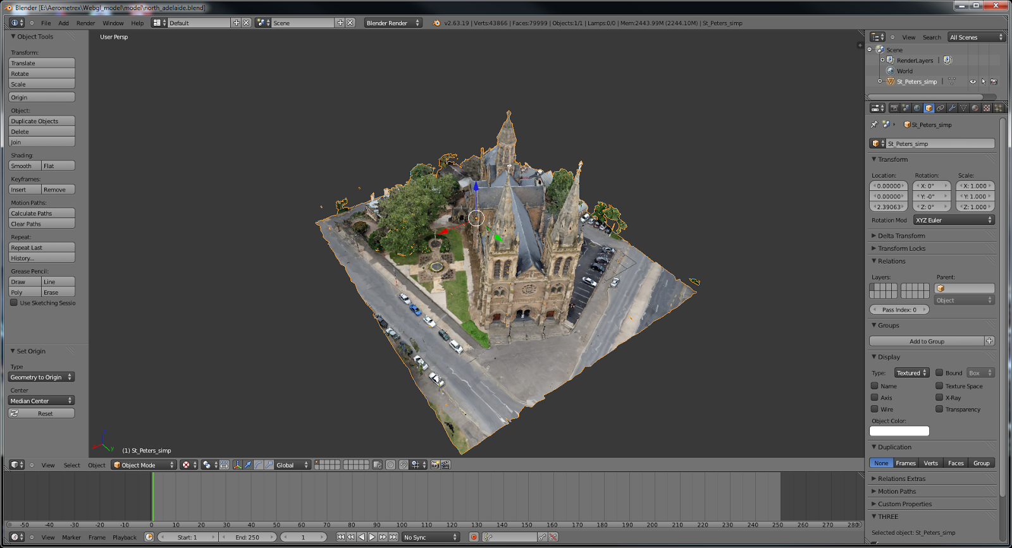Open the Geometry to Origin type dropdown
Image resolution: width=1012 pixels, height=548 pixels.
pyautogui.click(x=42, y=377)
